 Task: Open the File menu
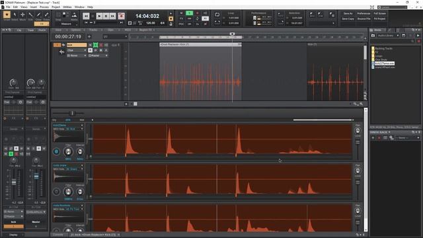click(8, 7)
